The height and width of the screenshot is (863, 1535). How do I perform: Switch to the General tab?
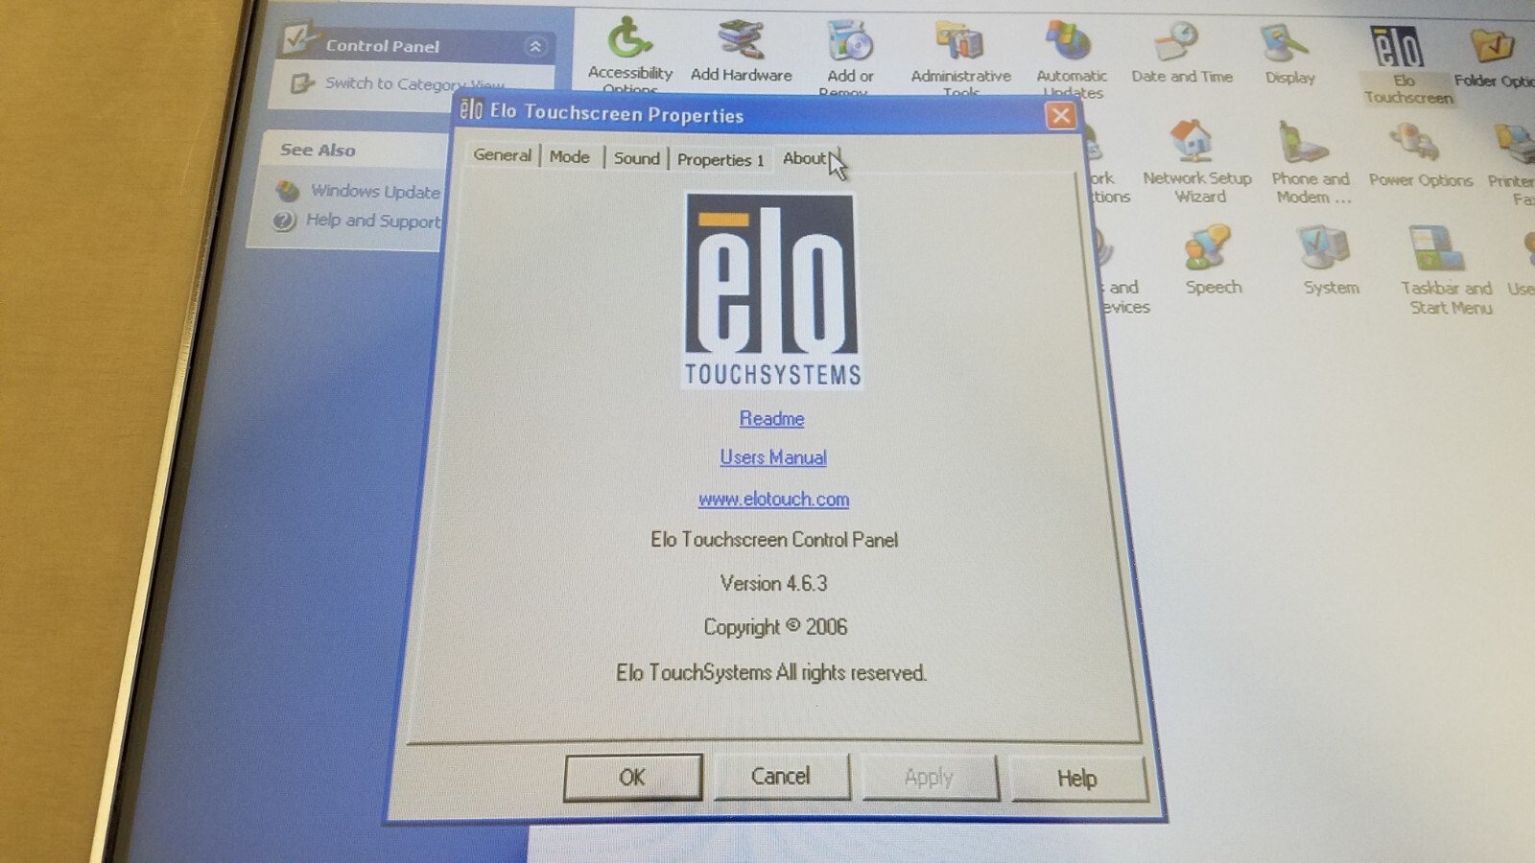click(x=502, y=155)
